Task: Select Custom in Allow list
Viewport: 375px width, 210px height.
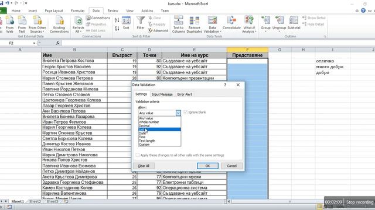Action: 159,145
